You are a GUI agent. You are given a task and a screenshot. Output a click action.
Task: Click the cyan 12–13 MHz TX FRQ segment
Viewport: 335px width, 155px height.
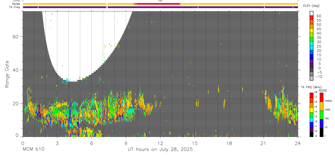(x=311, y=120)
